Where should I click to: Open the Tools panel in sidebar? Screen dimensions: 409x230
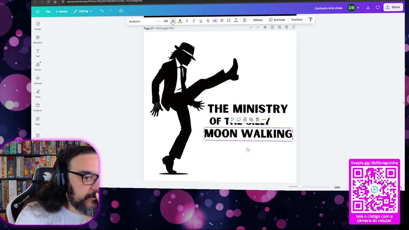[x=38, y=94]
